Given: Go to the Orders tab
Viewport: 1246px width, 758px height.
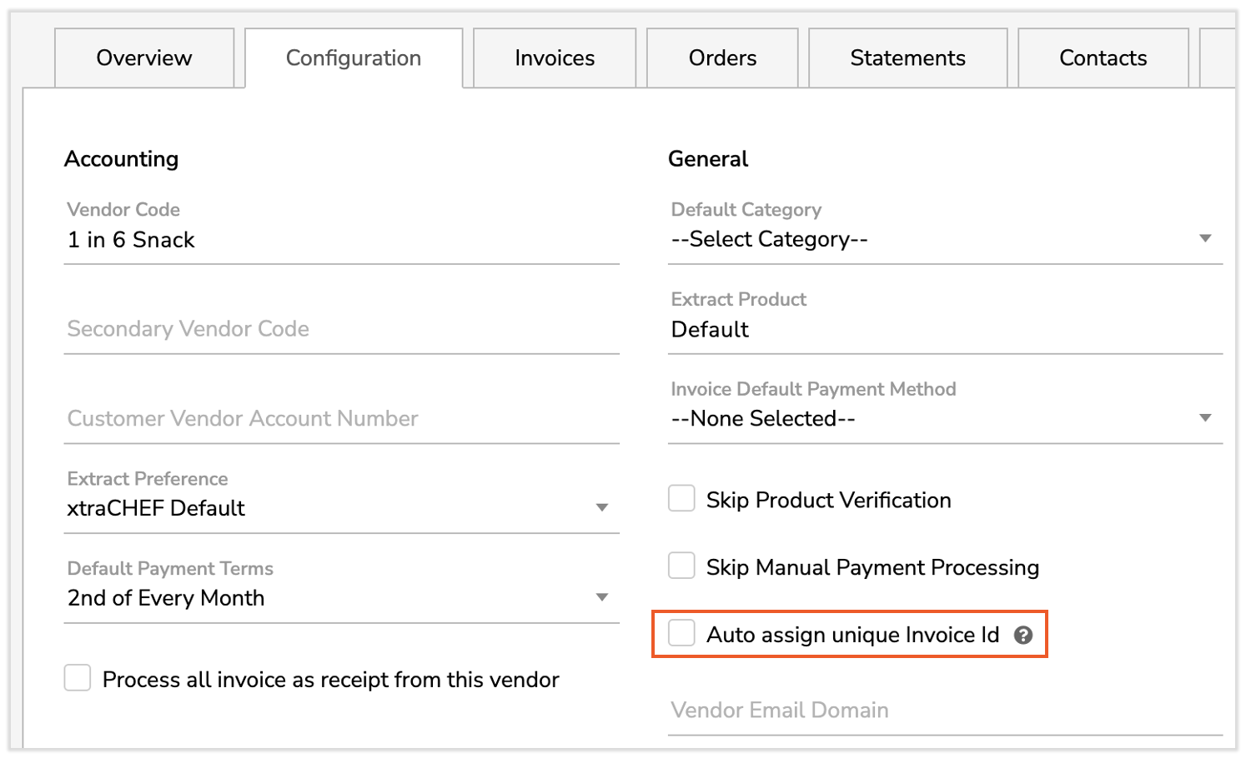Looking at the screenshot, I should (x=722, y=58).
